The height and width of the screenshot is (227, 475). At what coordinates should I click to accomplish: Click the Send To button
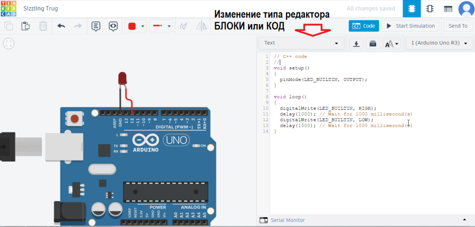pyautogui.click(x=458, y=26)
